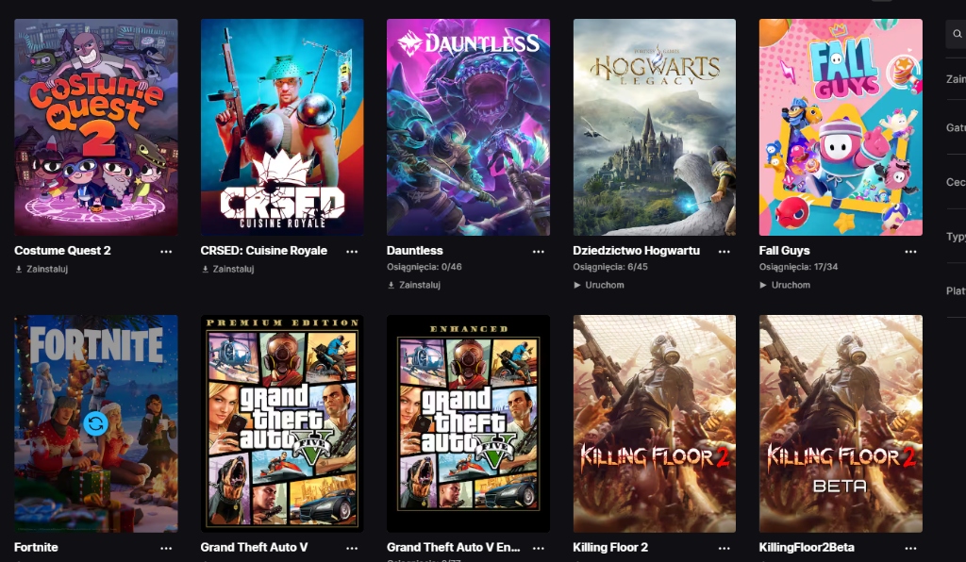Image resolution: width=966 pixels, height=562 pixels.
Task: Open Killing Floor 2 three-dot menu
Action: pos(724,548)
